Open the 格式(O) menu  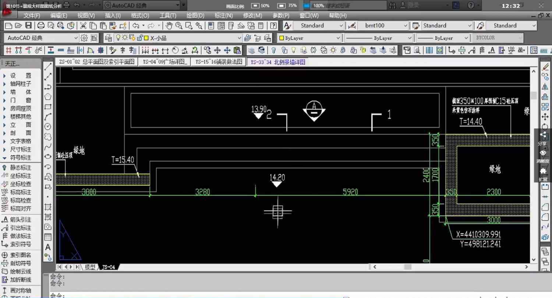pos(140,15)
